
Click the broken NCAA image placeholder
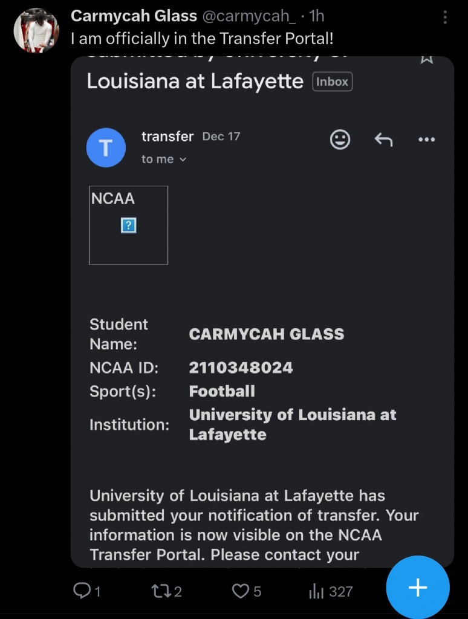[128, 225]
